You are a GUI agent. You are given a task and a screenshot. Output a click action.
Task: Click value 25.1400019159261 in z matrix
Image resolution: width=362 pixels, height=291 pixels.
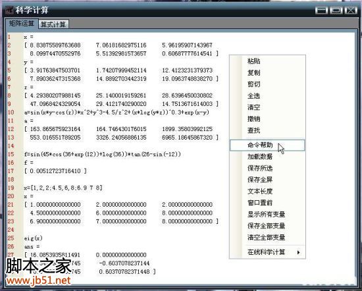(121, 95)
